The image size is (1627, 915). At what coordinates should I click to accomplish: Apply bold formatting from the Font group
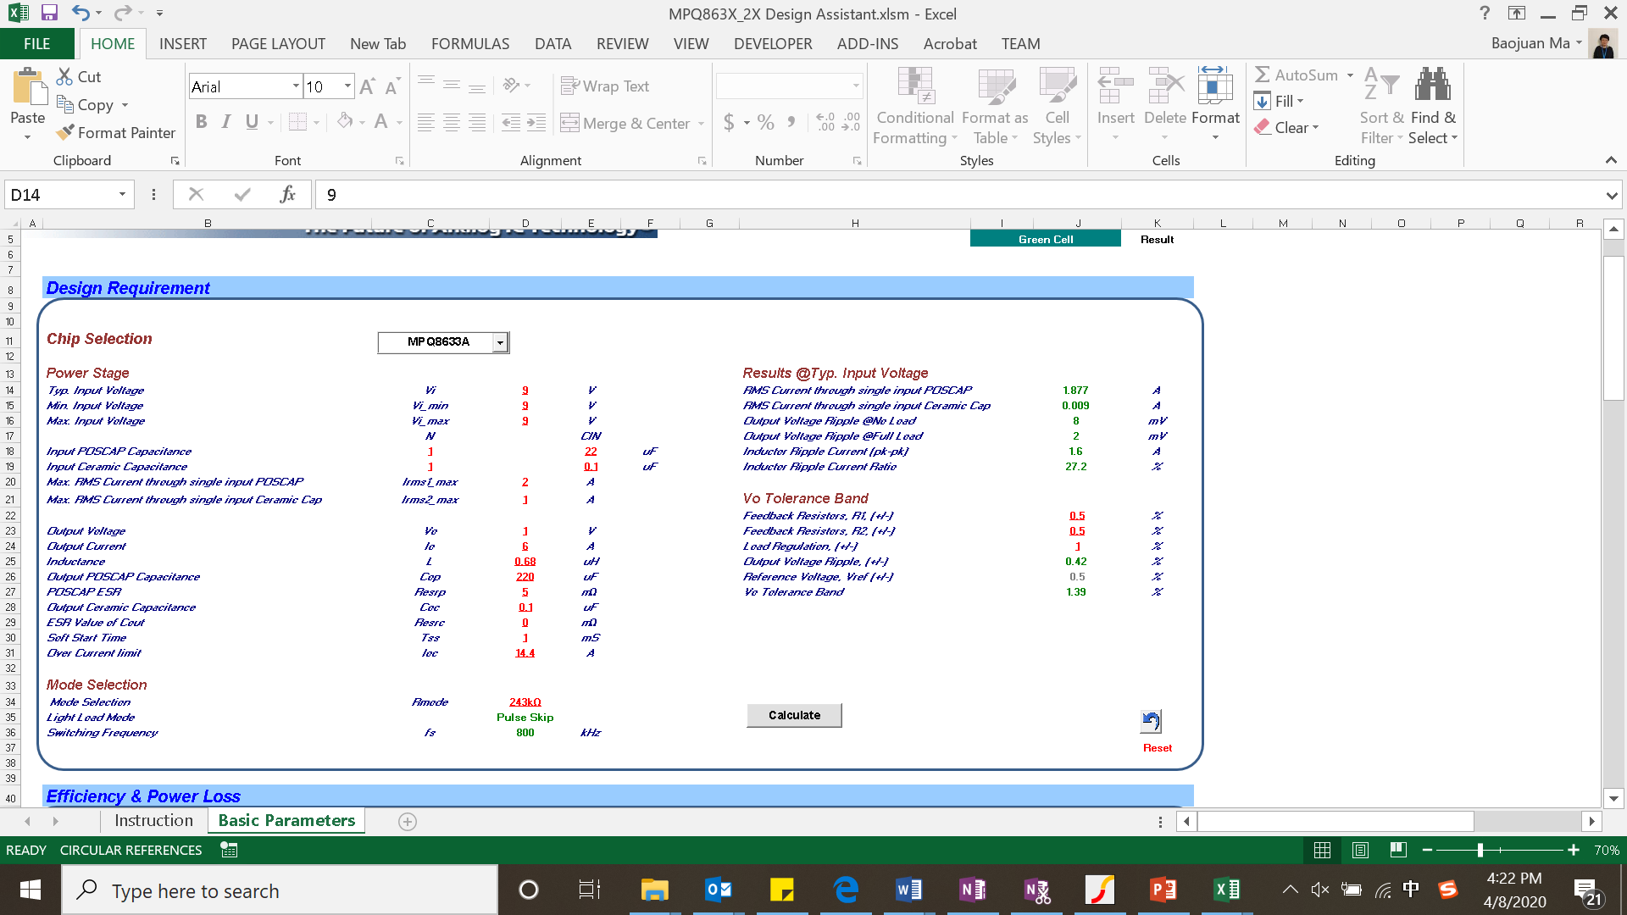201,121
